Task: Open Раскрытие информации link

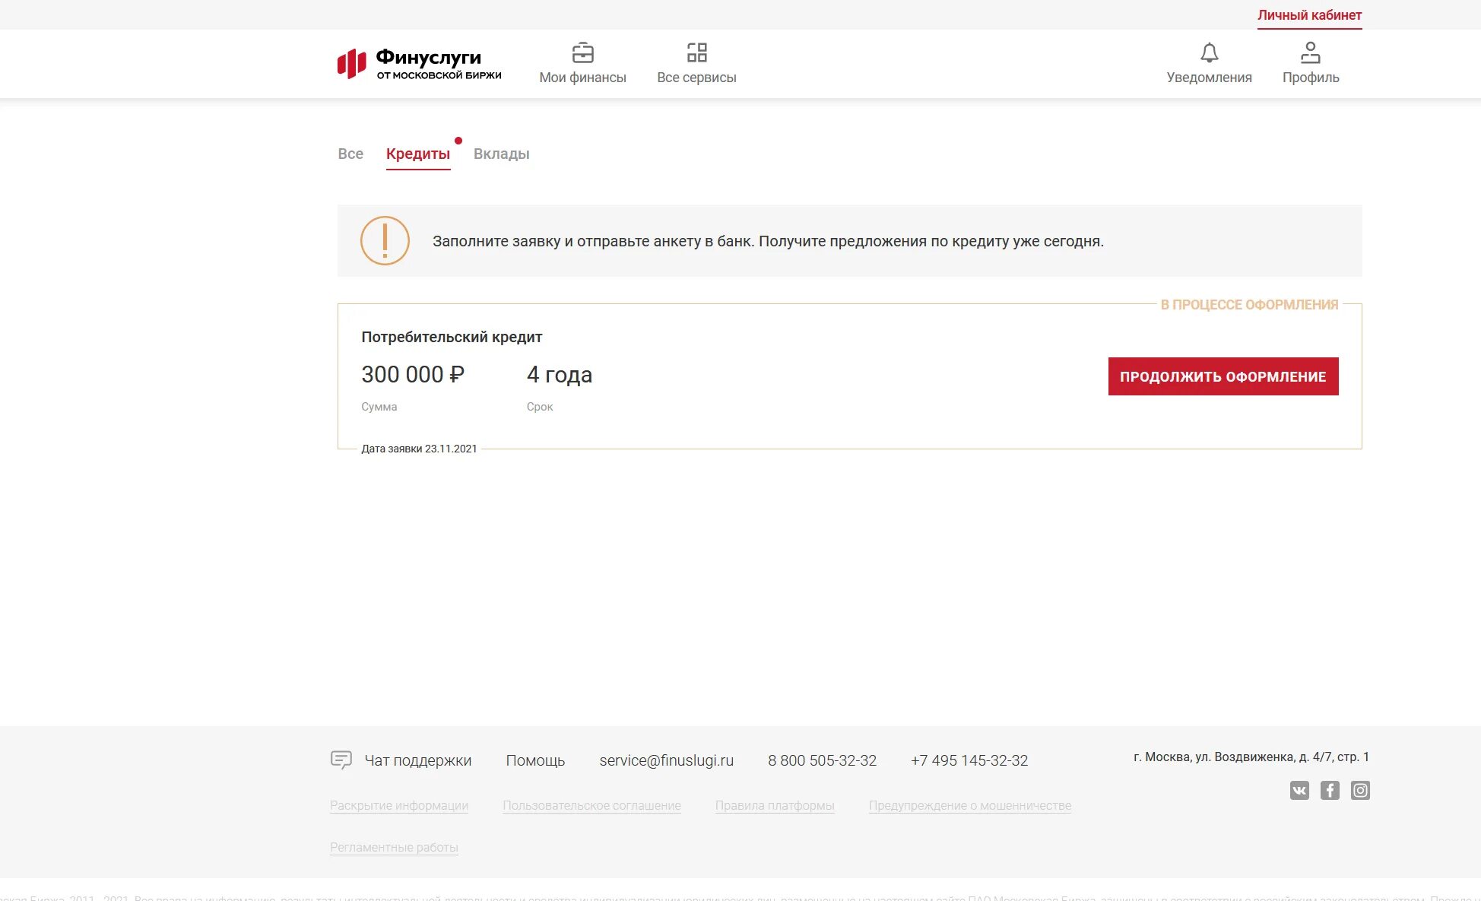Action: [399, 806]
